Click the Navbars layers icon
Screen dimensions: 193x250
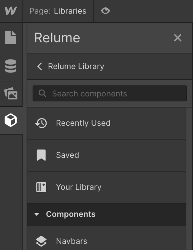[41, 241]
